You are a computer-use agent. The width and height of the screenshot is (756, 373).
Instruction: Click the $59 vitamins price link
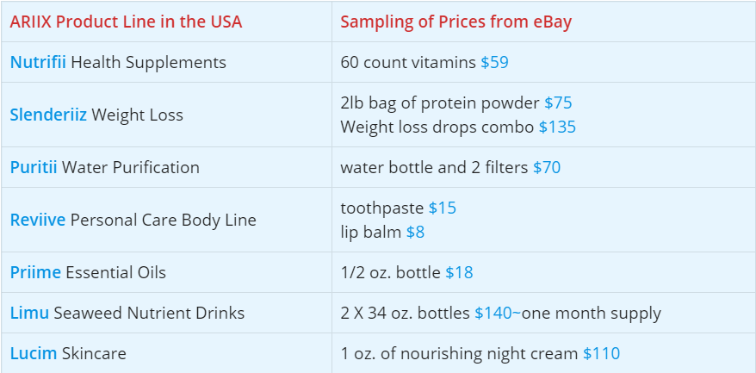(494, 62)
